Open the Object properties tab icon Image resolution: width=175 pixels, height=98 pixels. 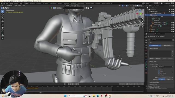point(146,57)
